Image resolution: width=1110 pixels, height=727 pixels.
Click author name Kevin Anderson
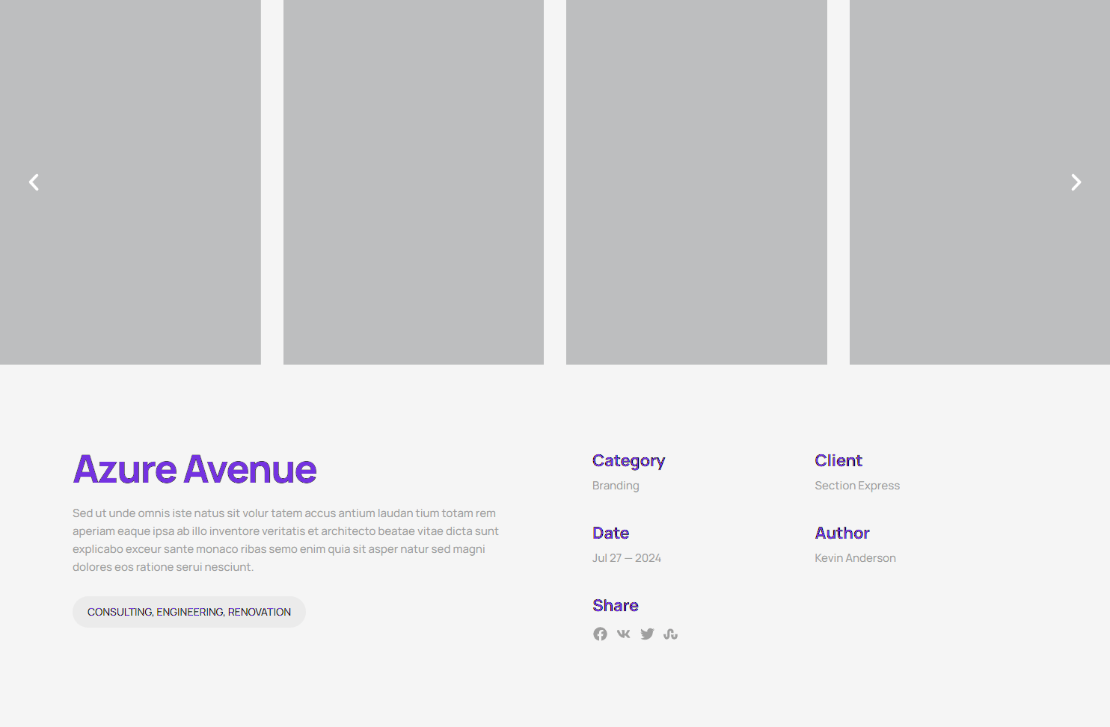855,558
